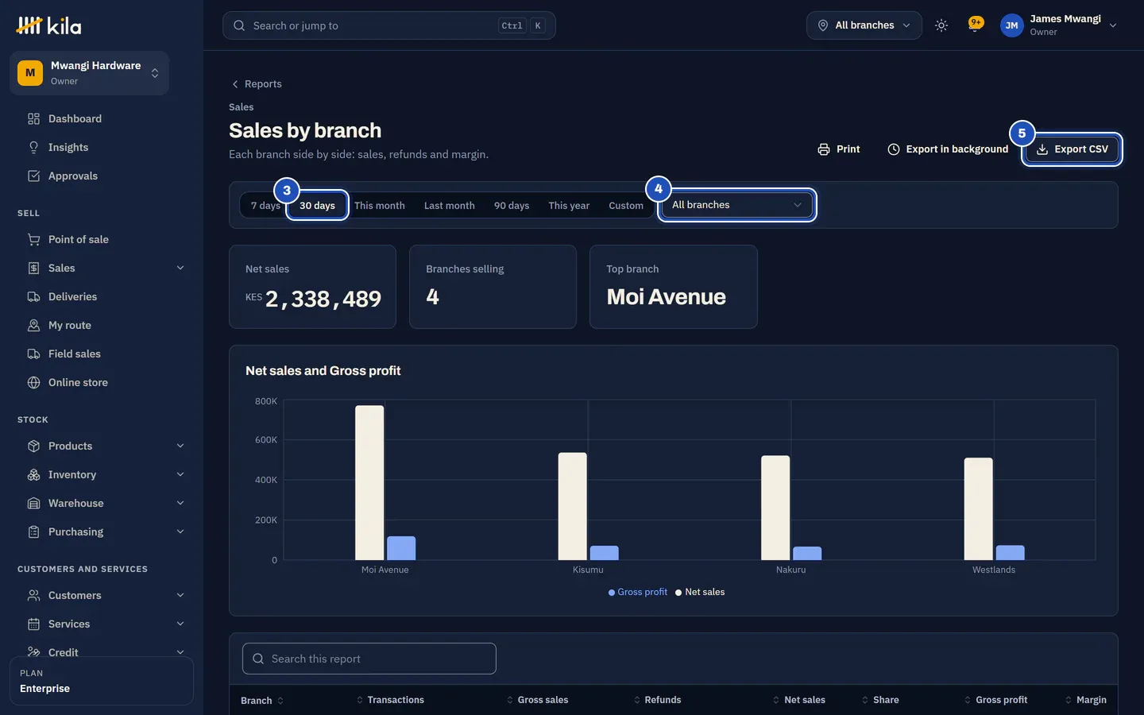Click magnifier in Search this report
The image size is (1144, 715).
(258, 659)
